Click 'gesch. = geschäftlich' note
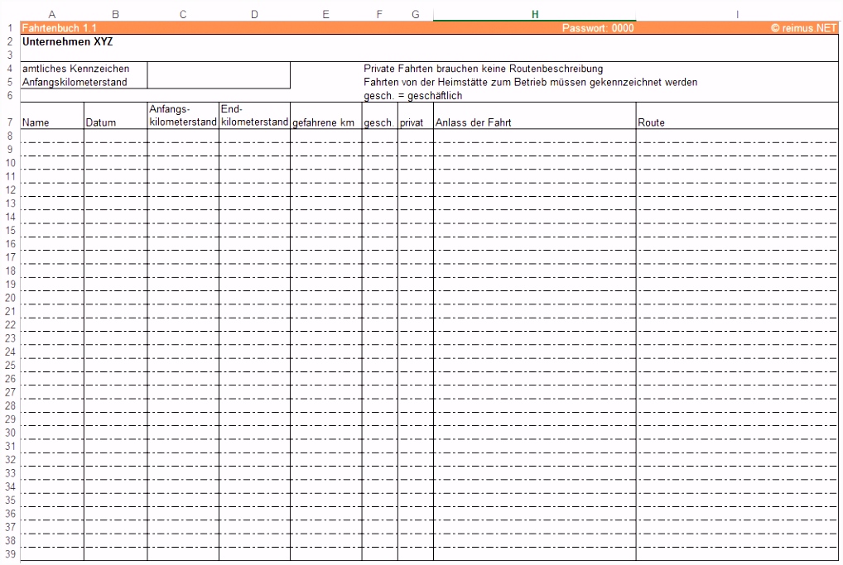This screenshot has width=843, height=565. 413,96
